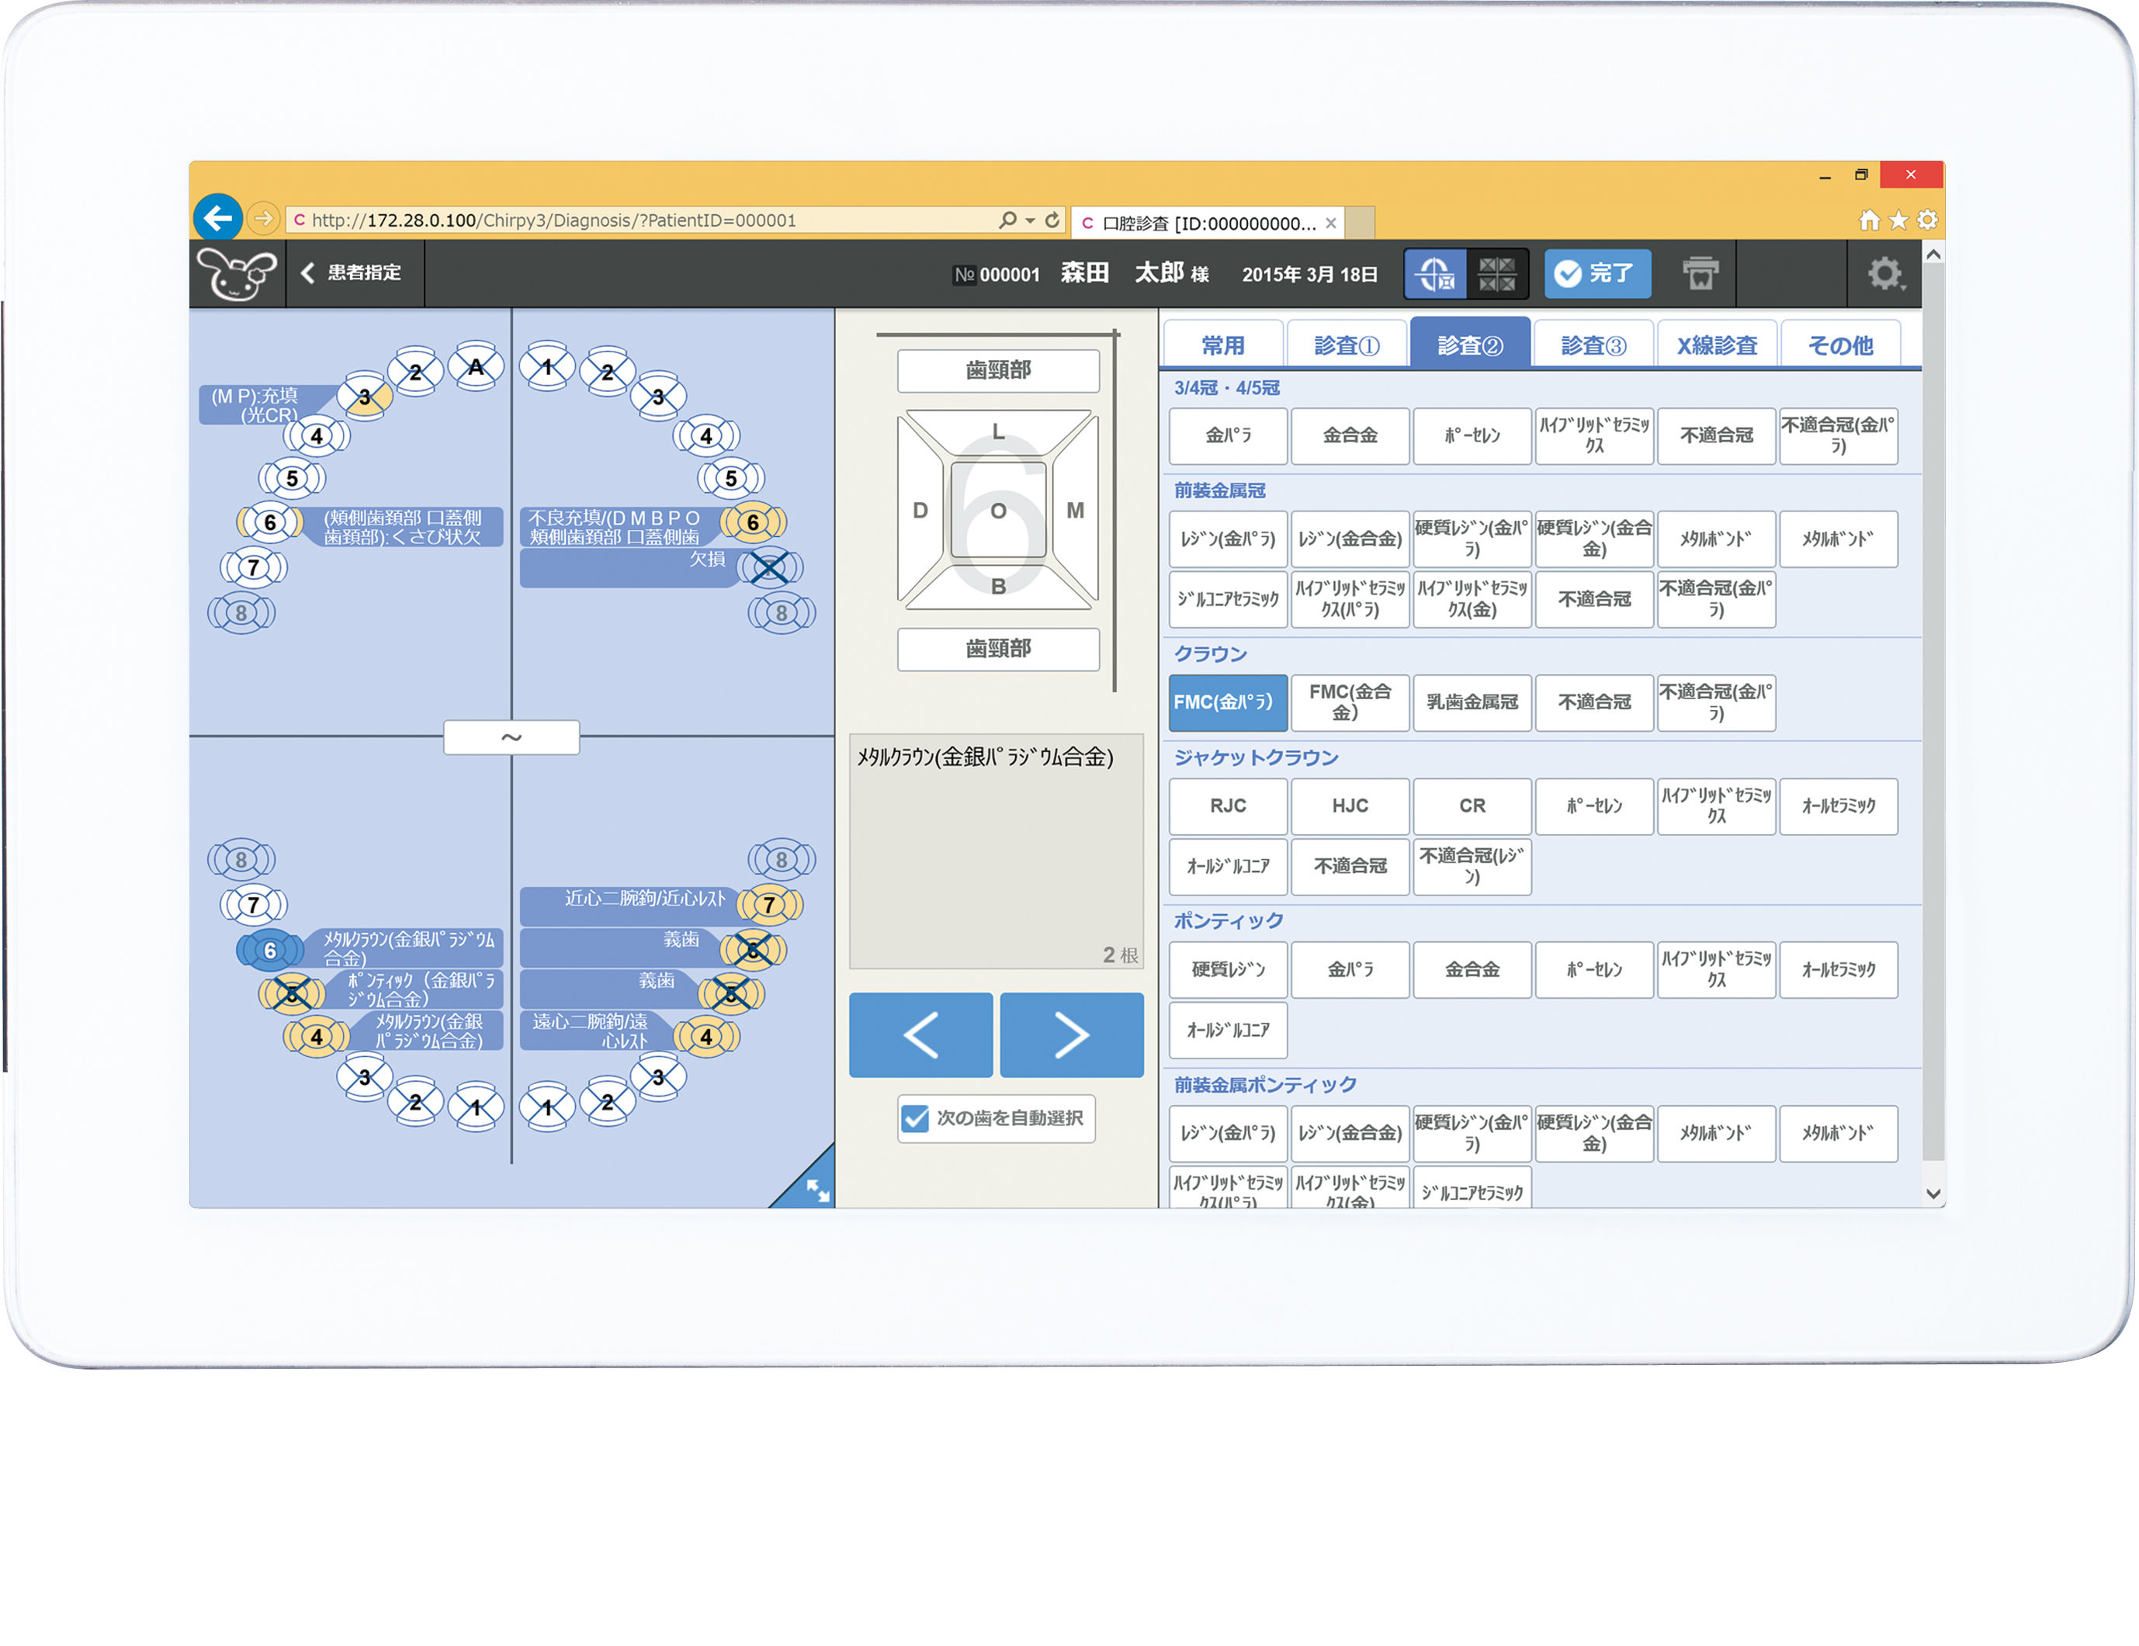Click the browser back arrow icon
The height and width of the screenshot is (1646, 2139).
click(217, 218)
